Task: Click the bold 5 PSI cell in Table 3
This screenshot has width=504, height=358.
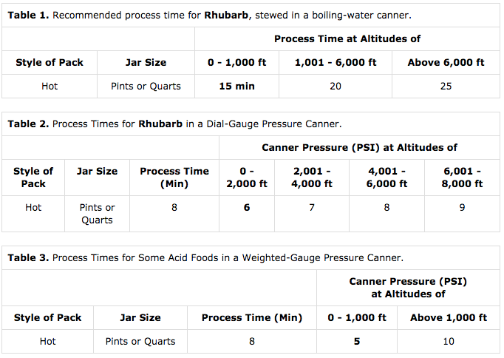Action: tap(357, 342)
